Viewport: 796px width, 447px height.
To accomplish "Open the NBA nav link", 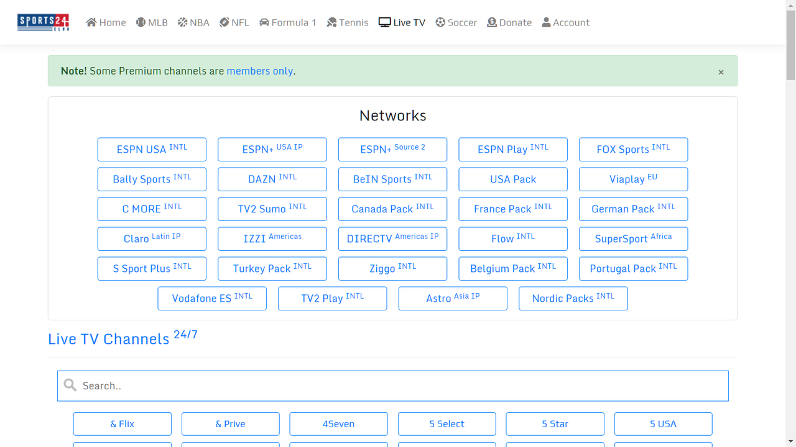I will point(193,22).
